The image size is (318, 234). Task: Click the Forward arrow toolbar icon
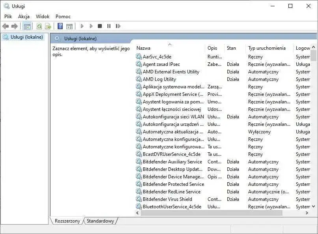pyautogui.click(x=14, y=26)
